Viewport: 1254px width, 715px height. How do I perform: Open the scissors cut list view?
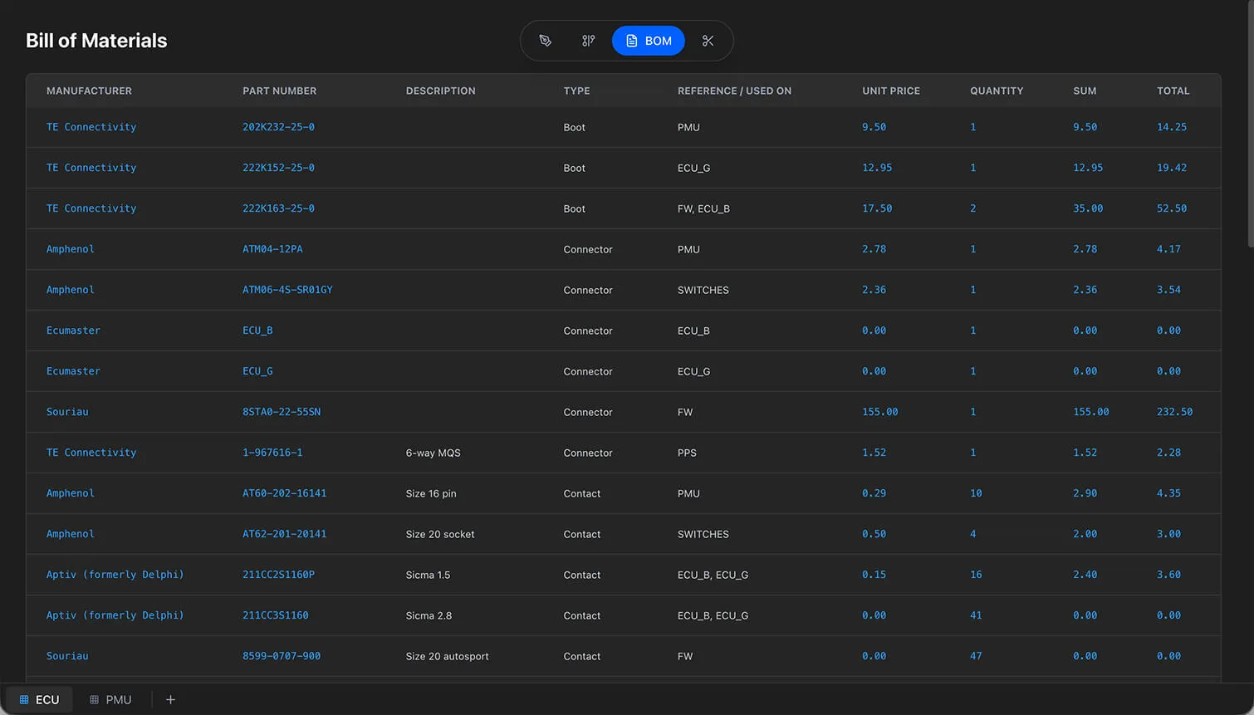pos(708,41)
